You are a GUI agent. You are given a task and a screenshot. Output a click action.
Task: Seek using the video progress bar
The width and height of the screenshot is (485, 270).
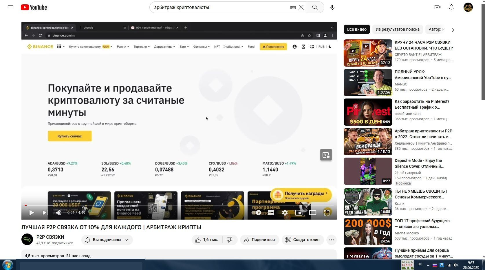[179, 205]
